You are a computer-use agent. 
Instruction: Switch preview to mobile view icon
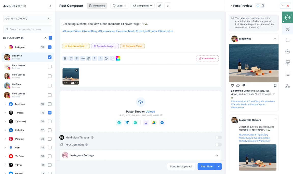click(262, 6)
